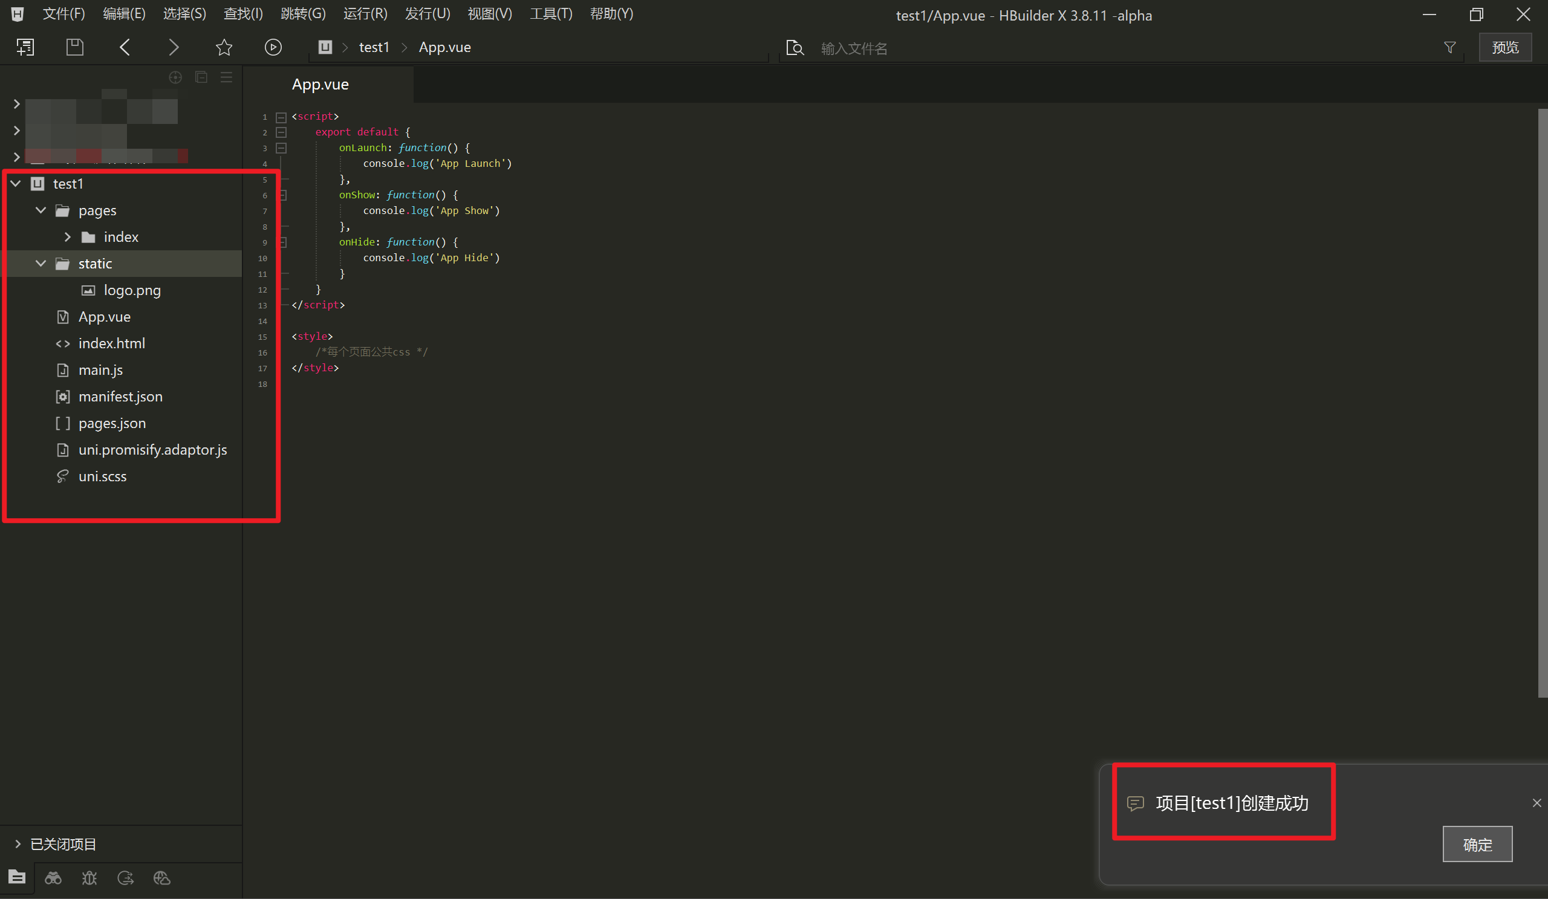Dismiss the notification with X icon
The image size is (1548, 899).
[1537, 803]
